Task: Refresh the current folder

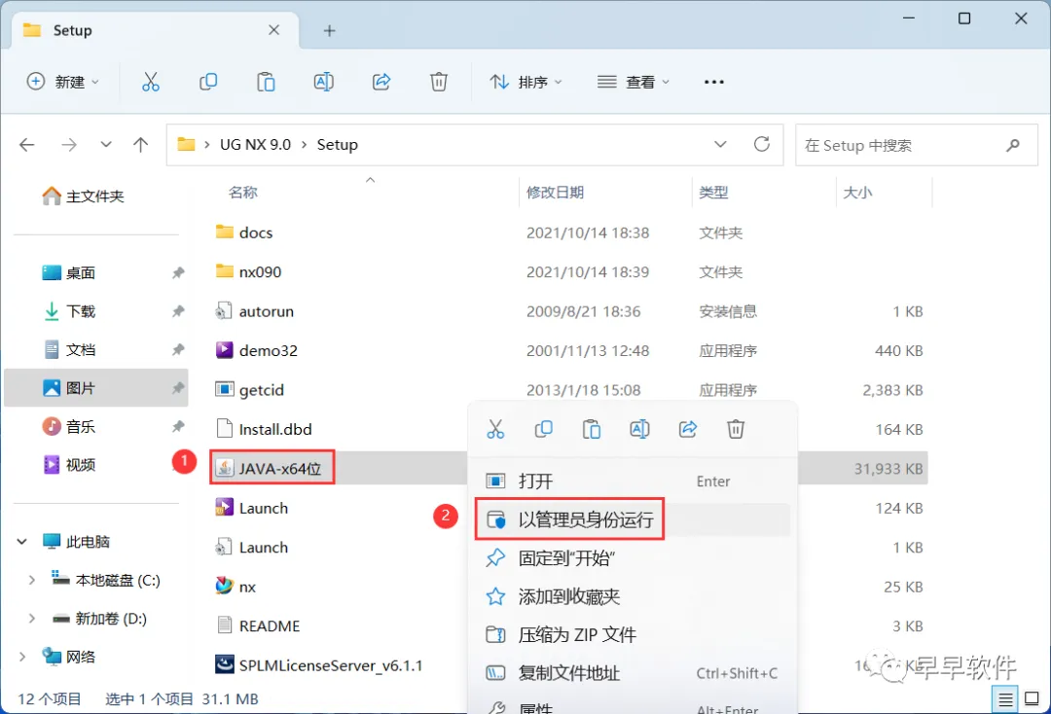Action: coord(761,144)
